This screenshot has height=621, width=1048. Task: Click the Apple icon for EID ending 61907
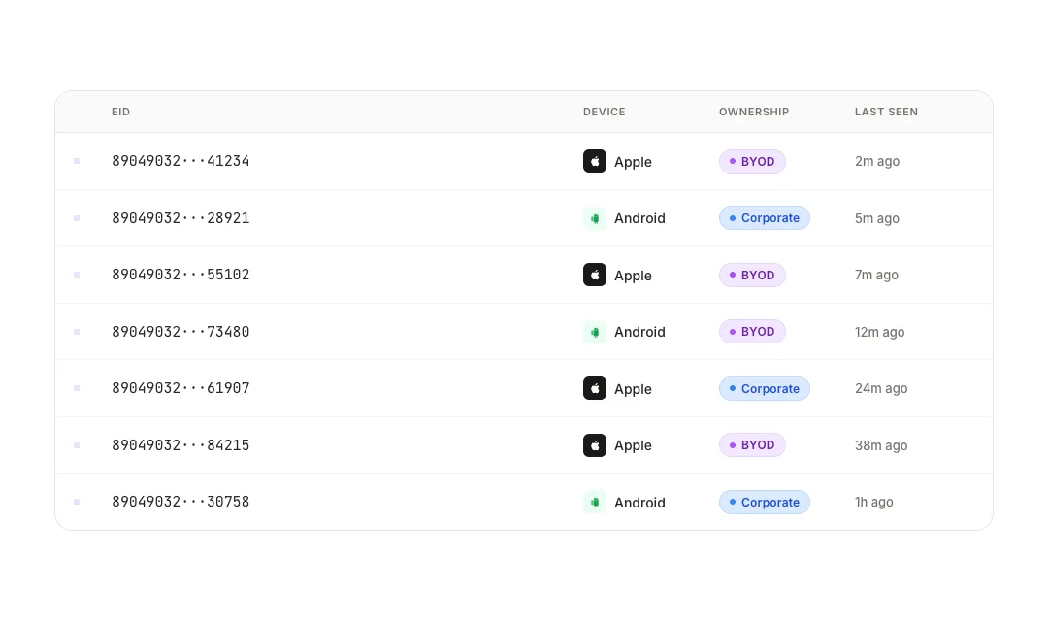594,388
